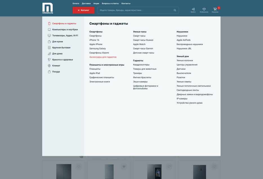Open the Акции top menu link

pyautogui.click(x=96, y=3)
